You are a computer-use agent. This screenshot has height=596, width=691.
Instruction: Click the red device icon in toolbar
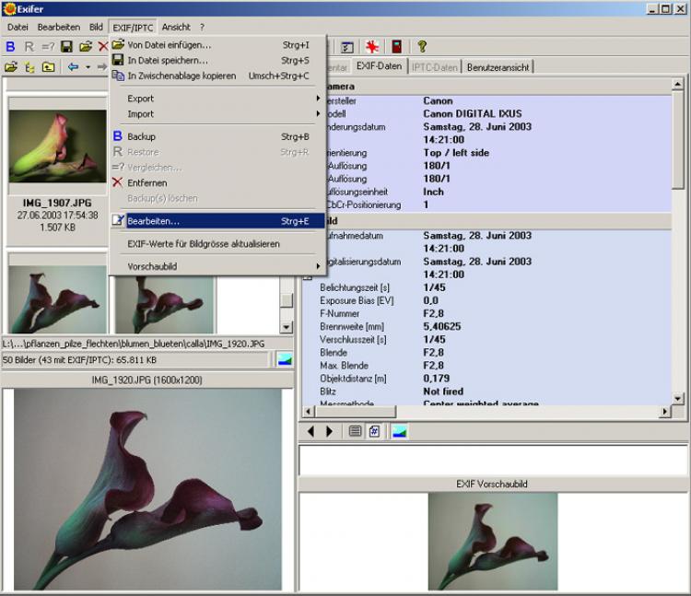397,46
